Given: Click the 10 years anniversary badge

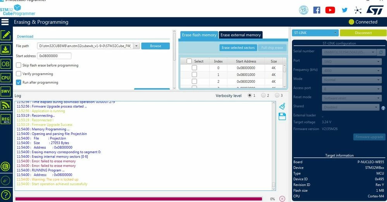Looking at the screenshot, I should [x=304, y=10].
